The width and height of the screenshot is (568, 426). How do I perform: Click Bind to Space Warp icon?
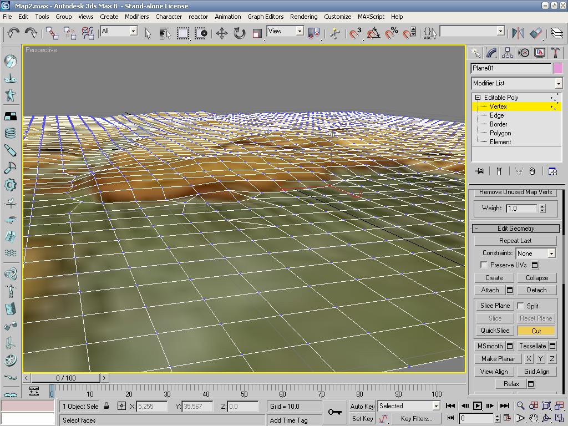click(x=88, y=33)
